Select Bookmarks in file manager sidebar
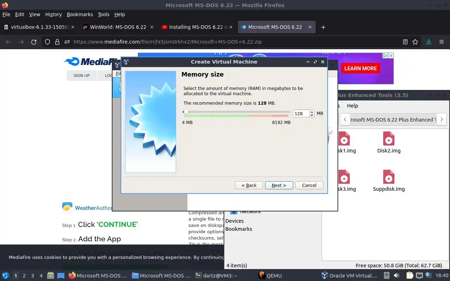 point(239,229)
